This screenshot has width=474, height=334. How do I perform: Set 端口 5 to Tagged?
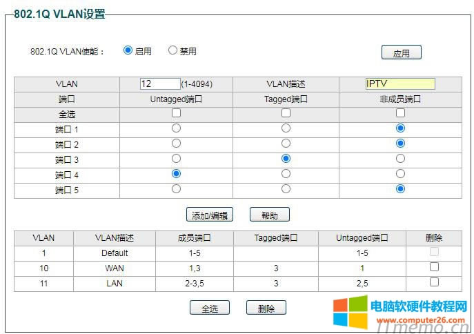pos(286,189)
